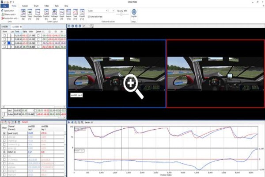
Task: Tick the Show checkbox for lap 4
Action: pos(4,46)
